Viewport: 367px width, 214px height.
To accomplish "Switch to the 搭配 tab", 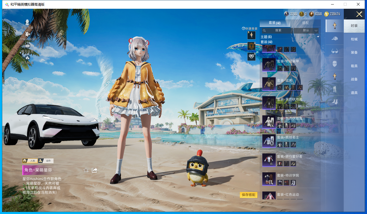I will 306,23.
